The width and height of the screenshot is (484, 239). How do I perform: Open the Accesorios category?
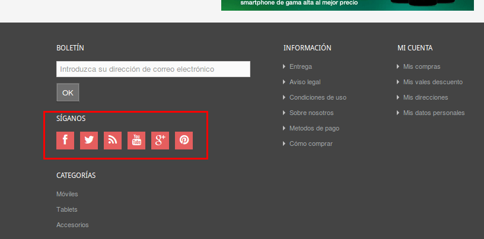tap(72, 225)
